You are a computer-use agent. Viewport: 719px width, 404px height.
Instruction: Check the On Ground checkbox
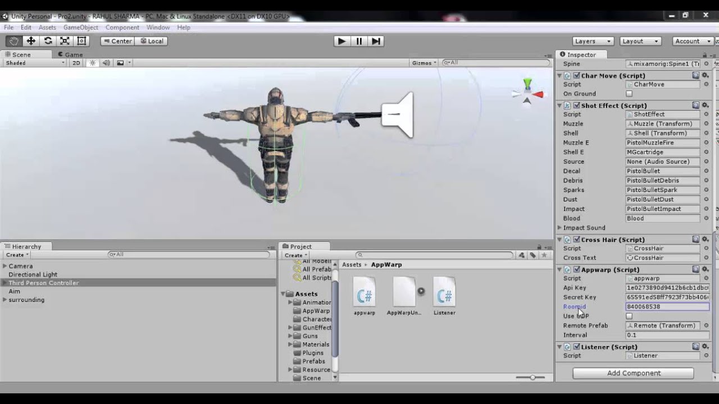pos(629,94)
